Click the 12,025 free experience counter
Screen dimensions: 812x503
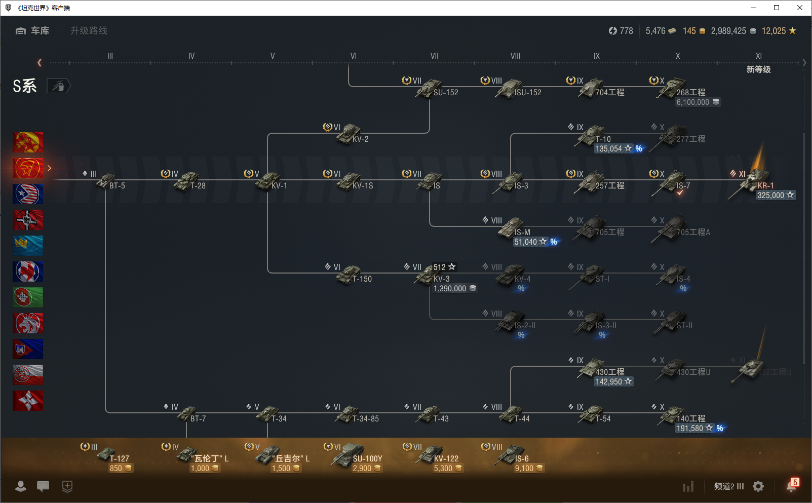pyautogui.click(x=779, y=31)
